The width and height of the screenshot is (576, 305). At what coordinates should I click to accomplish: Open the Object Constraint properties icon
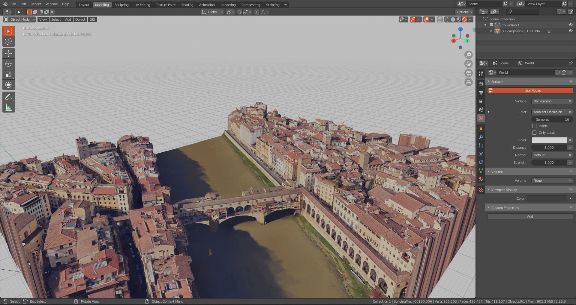[x=481, y=162]
